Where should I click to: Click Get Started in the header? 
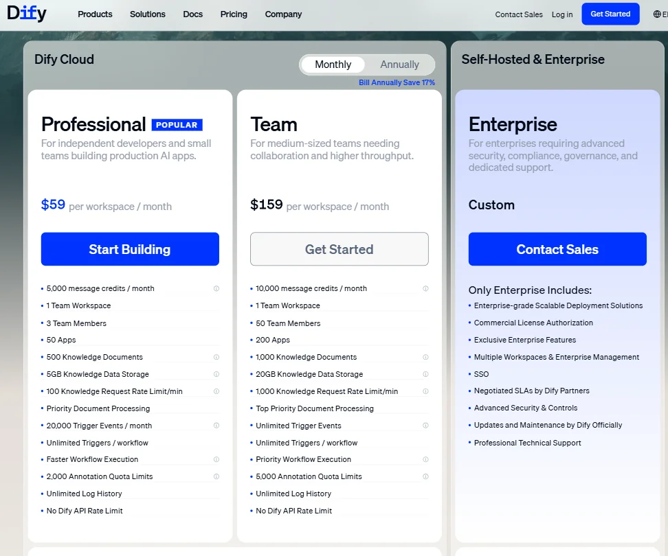pyautogui.click(x=610, y=14)
